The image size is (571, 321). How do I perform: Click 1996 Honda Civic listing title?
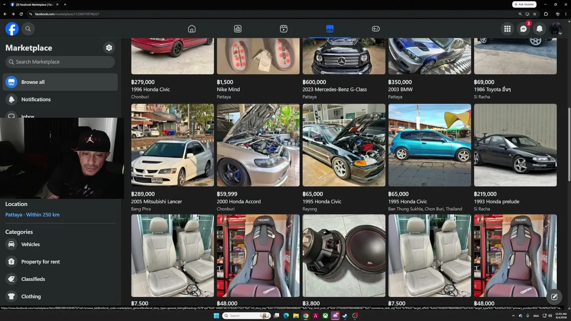pyautogui.click(x=150, y=90)
